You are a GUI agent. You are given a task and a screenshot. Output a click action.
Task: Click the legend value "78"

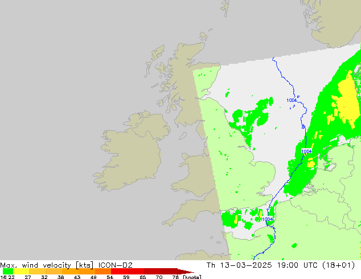175,277
